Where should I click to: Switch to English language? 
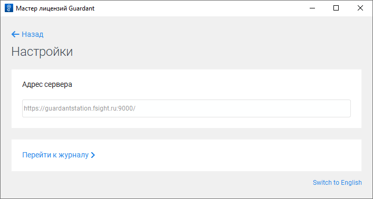click(x=337, y=182)
